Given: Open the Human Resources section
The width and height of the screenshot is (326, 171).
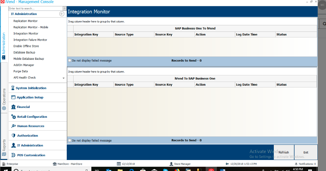Looking at the screenshot, I should (x=38, y=126).
